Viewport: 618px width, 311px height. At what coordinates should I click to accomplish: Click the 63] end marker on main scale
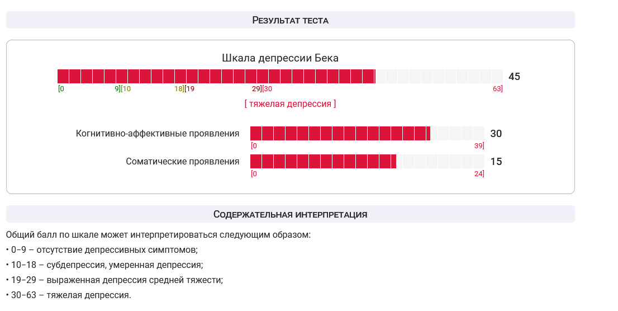[498, 89]
